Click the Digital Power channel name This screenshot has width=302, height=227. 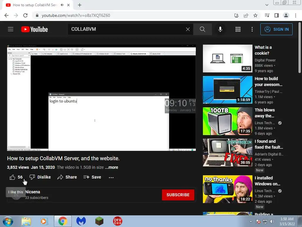265,60
